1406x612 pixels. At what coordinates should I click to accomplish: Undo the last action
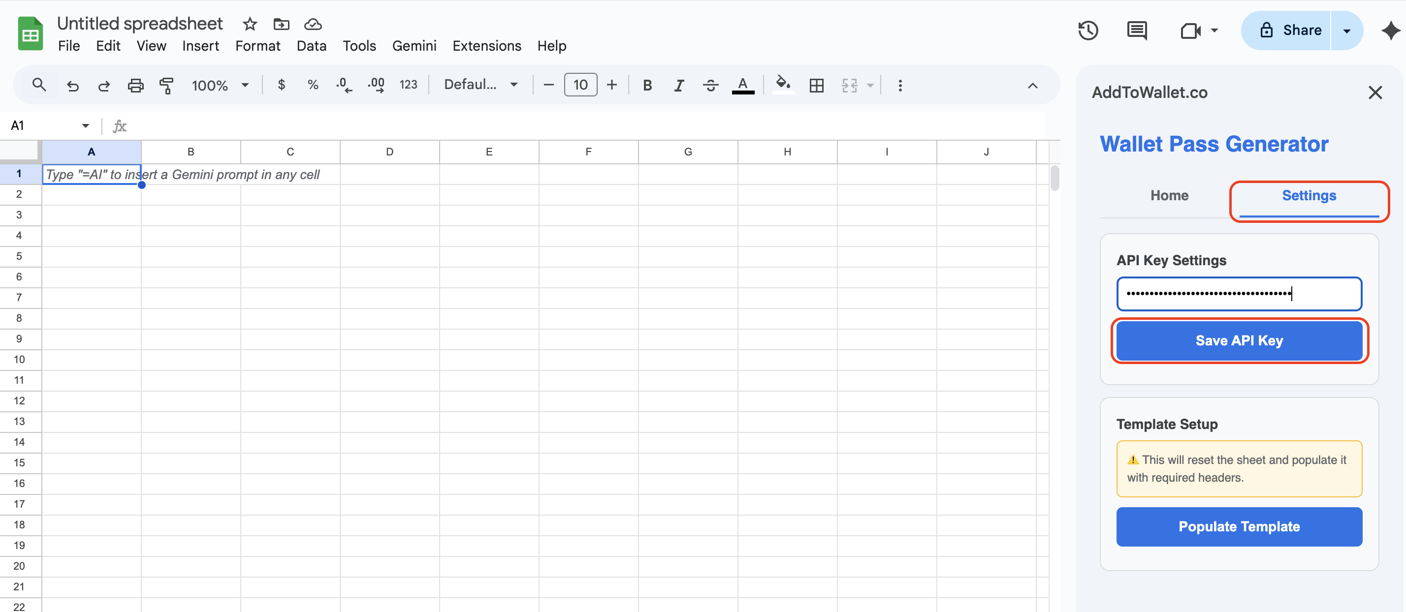click(72, 85)
